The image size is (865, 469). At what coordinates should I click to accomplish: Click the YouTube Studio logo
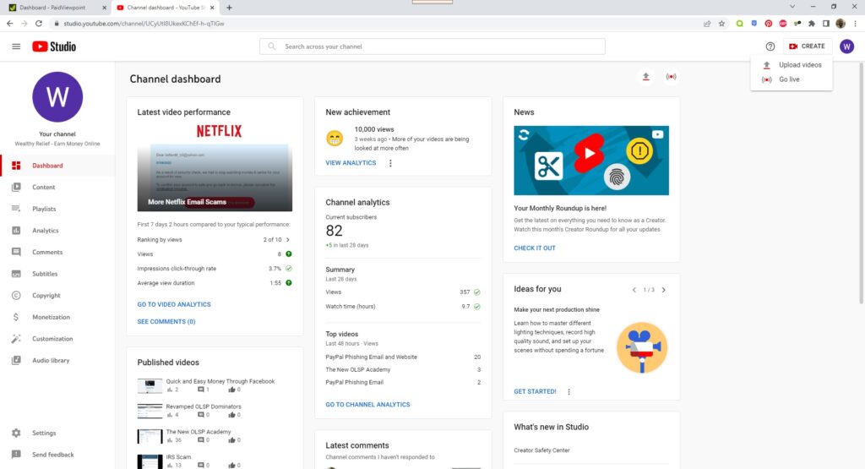coord(54,46)
